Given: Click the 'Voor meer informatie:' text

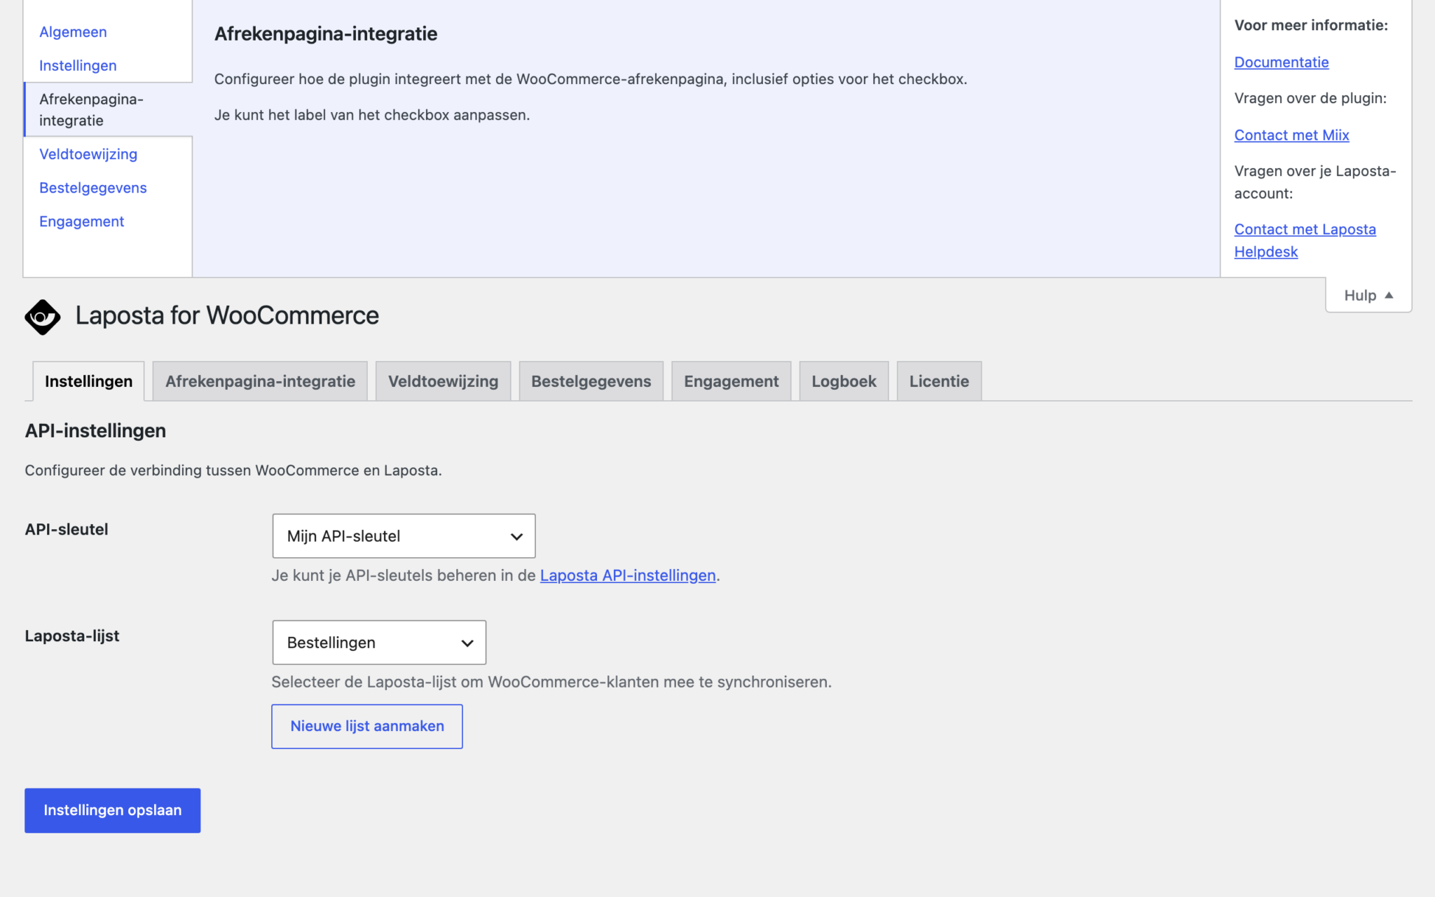Looking at the screenshot, I should 1311,26.
